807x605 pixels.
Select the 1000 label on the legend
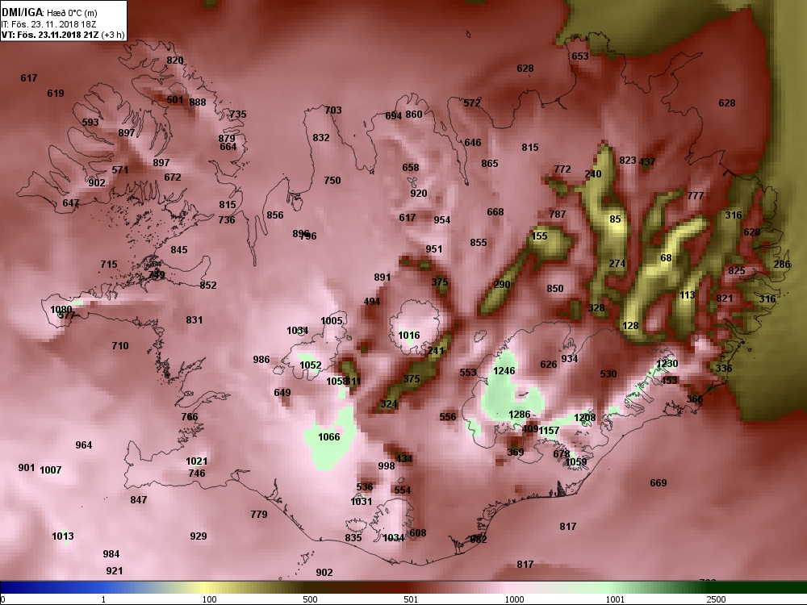pyautogui.click(x=514, y=599)
